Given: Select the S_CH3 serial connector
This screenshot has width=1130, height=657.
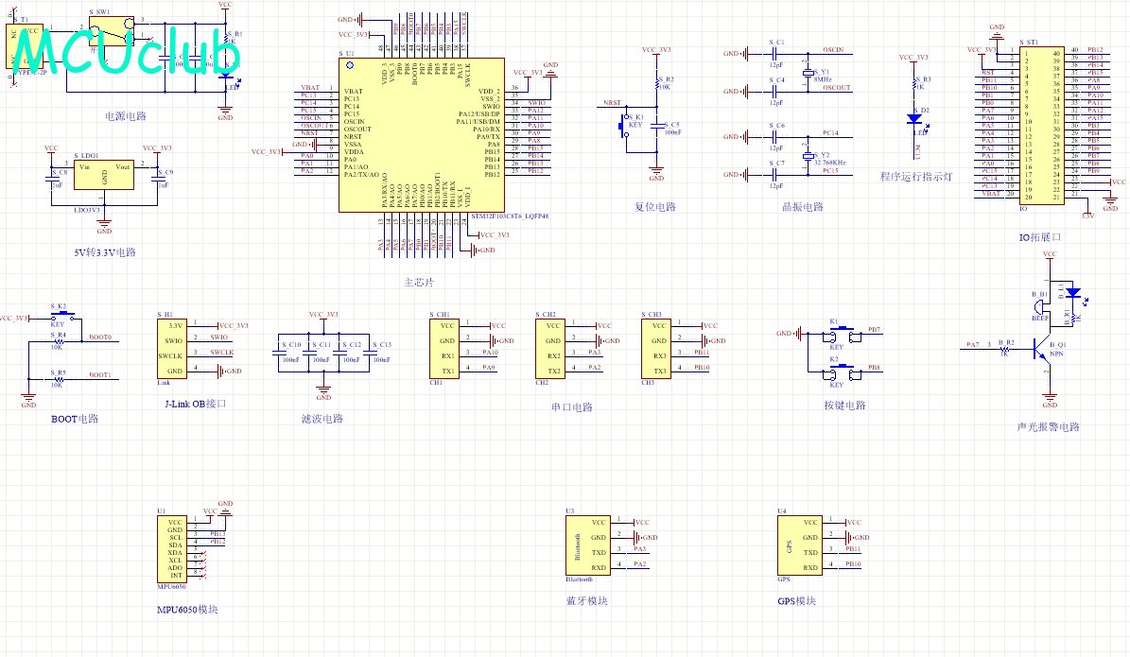Looking at the screenshot, I should coord(656,349).
